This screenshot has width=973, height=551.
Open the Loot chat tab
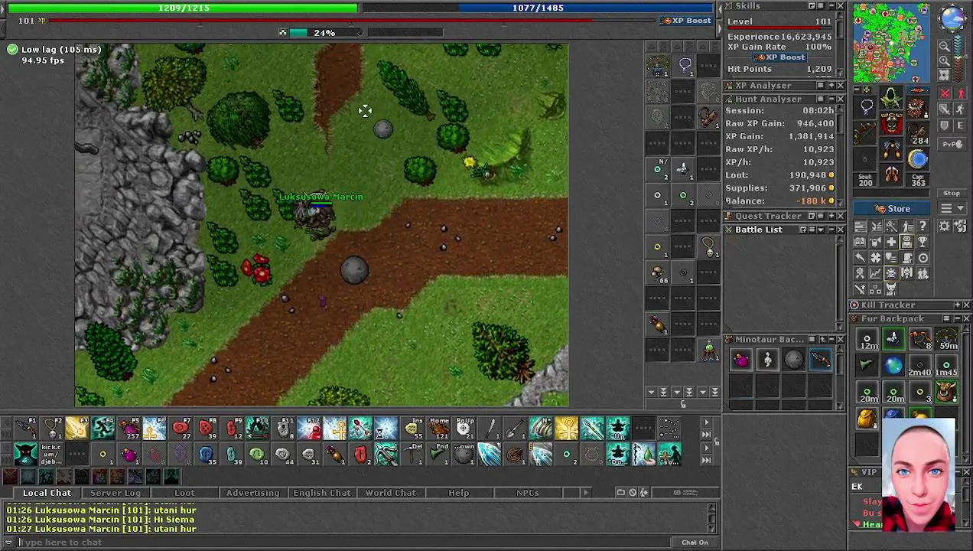click(x=184, y=493)
